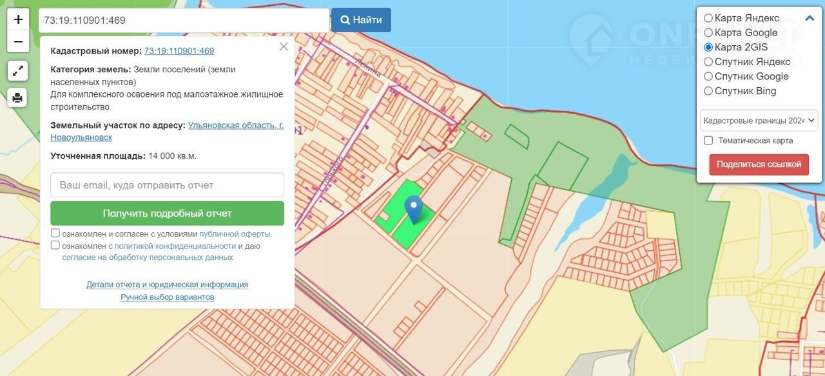Screen dimensions: 825x376
Task: Open Ручной выбор вариантов link
Action: tap(167, 297)
